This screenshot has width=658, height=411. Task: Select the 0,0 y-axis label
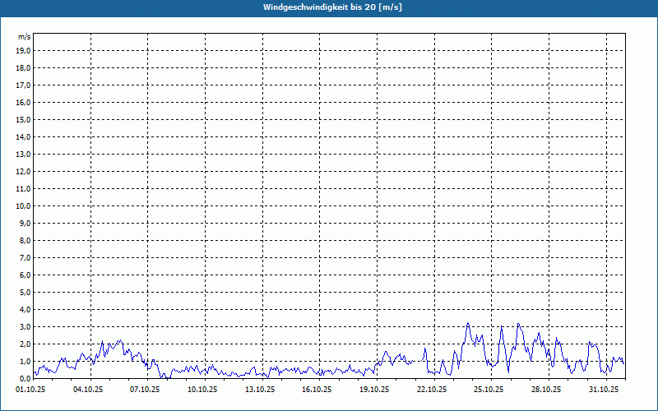(x=24, y=378)
